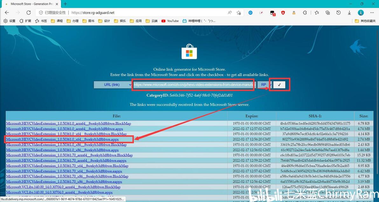Open the 设置 bookmark with gear icon
Viewport: 379px width, 202px height.
tap(10, 21)
